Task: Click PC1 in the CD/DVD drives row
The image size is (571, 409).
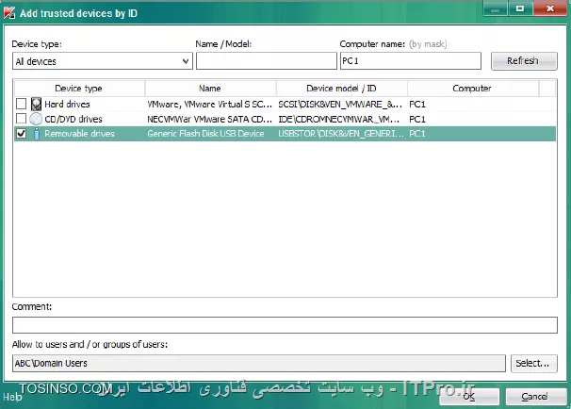Action: tap(417, 119)
